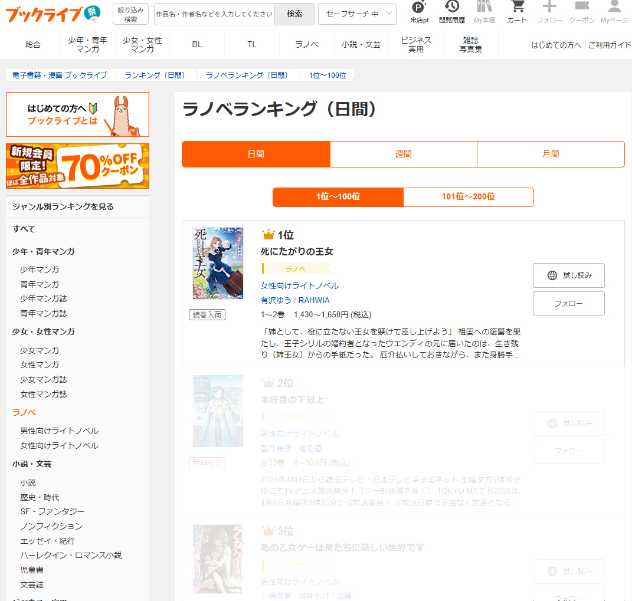Click the 70%OFF coupon banner
This screenshot has width=632, height=601.
(x=77, y=166)
